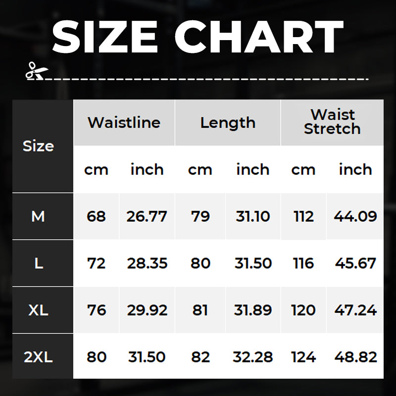
Task: Select the Waist Stretch column header
Action: (332, 122)
